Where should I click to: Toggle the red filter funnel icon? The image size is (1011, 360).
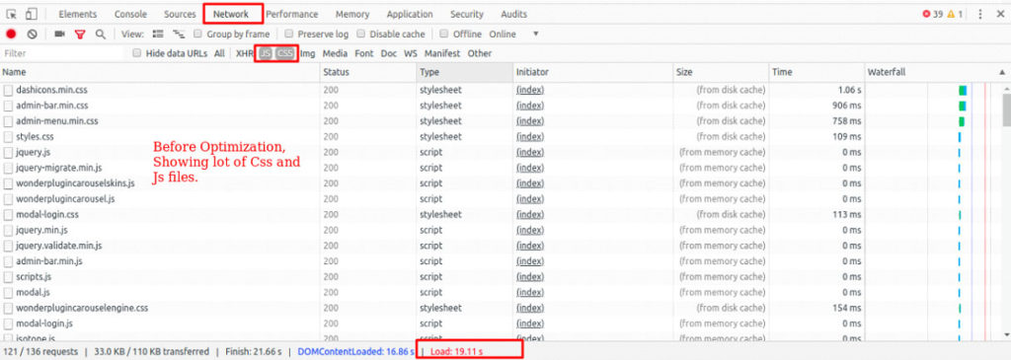(80, 35)
